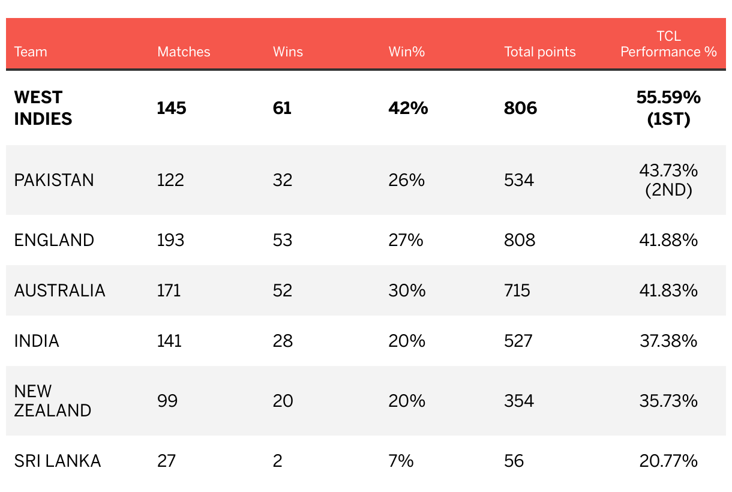The width and height of the screenshot is (732, 492).
Task: Select the SRI LANKA team cell
Action: [58, 461]
